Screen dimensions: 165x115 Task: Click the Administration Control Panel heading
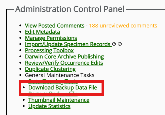point(70,9)
